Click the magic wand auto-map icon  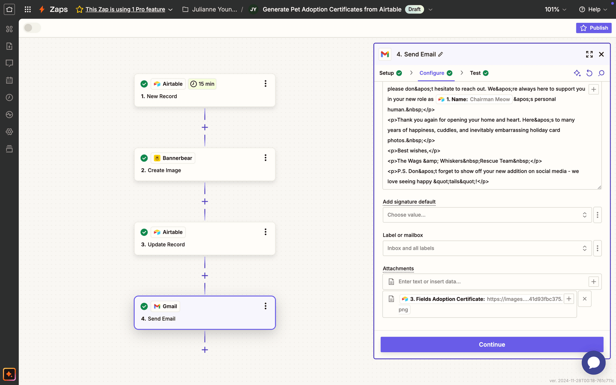pyautogui.click(x=577, y=73)
